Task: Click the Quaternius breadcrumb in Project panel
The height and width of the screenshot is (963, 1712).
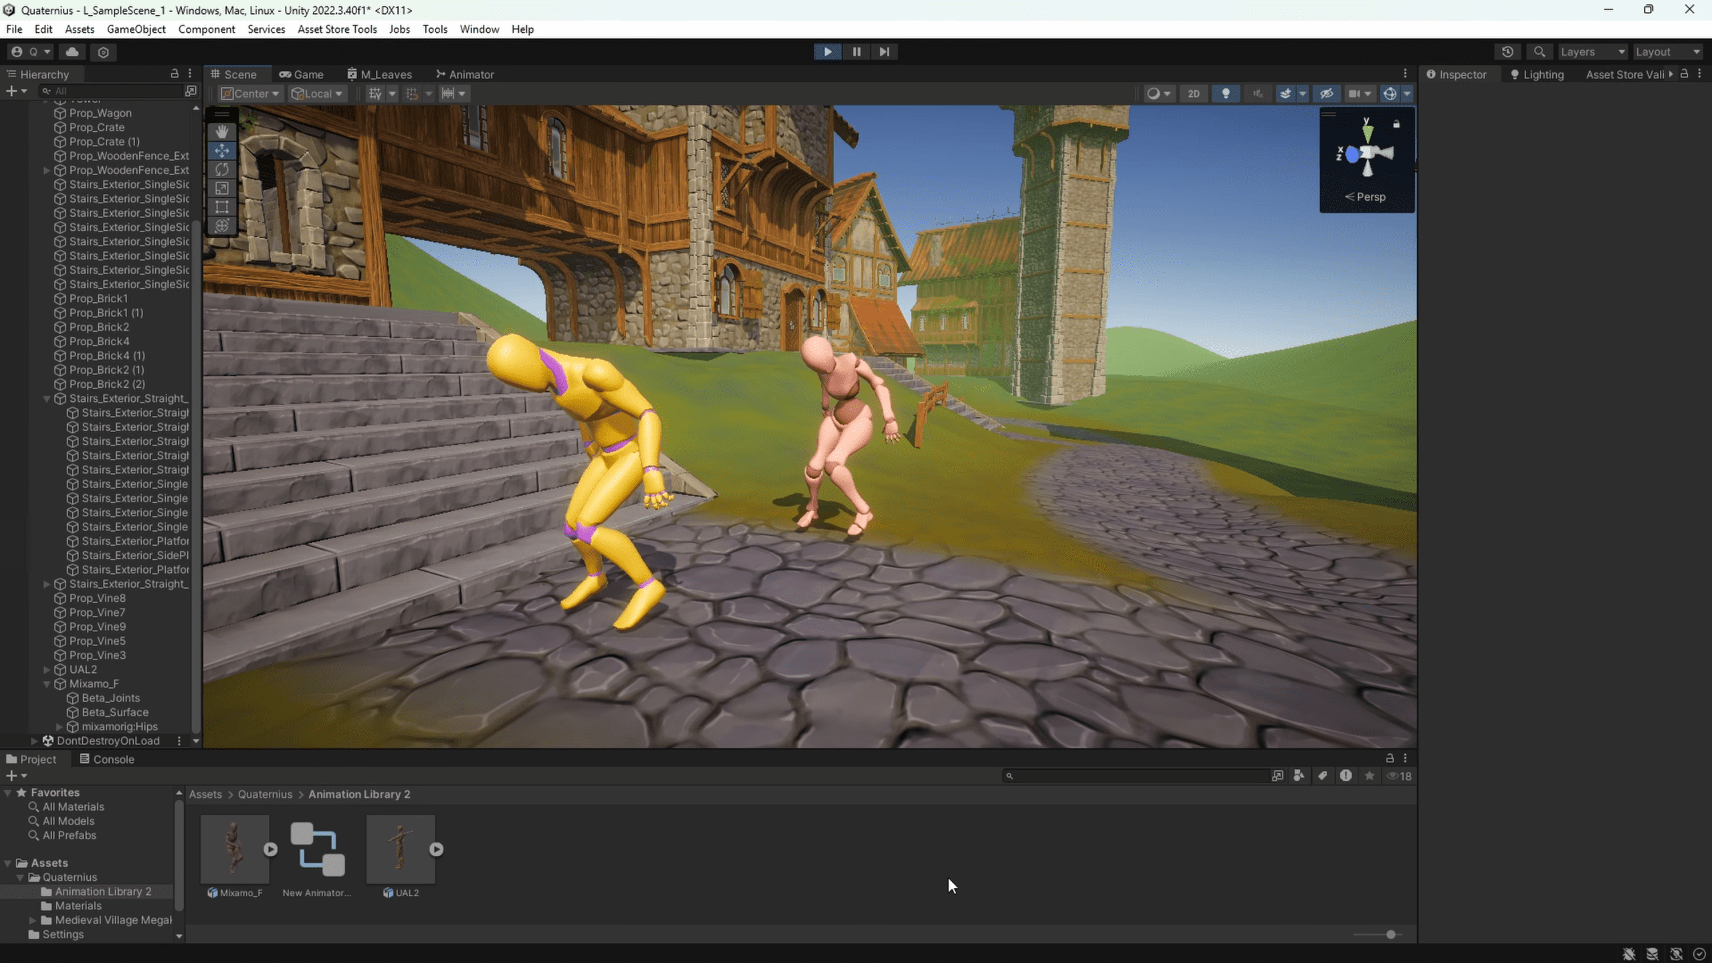Action: pos(265,794)
